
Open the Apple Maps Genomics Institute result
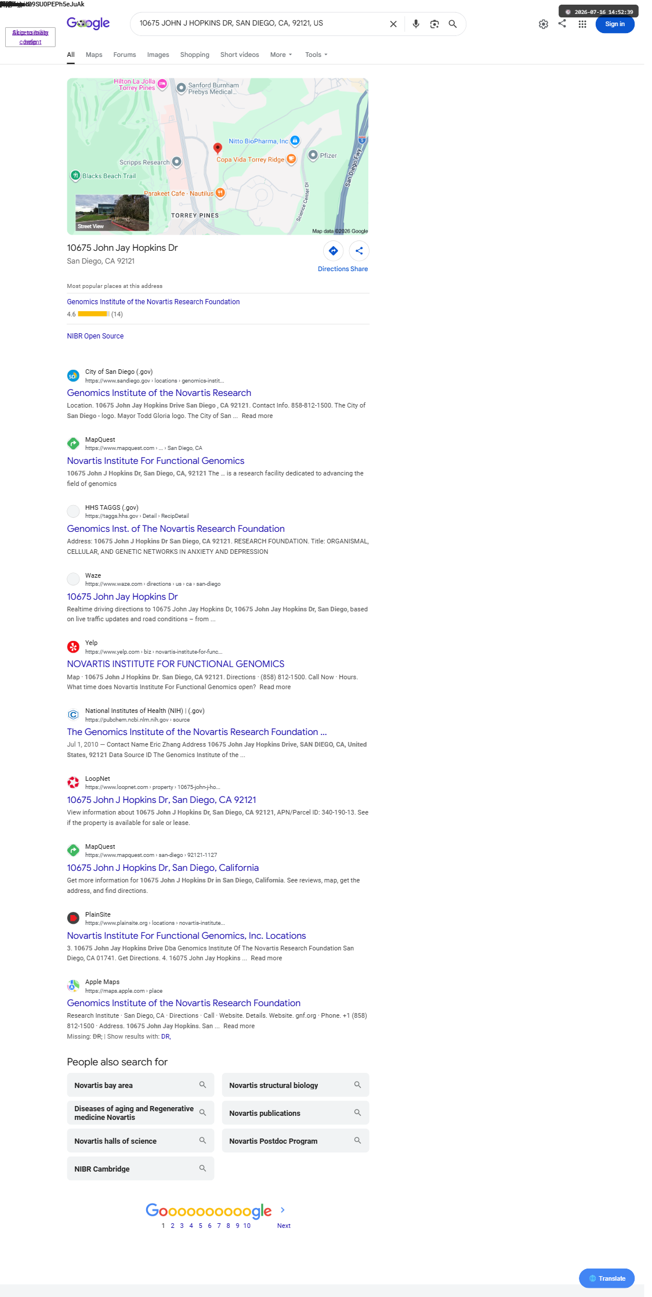pyautogui.click(x=183, y=1003)
